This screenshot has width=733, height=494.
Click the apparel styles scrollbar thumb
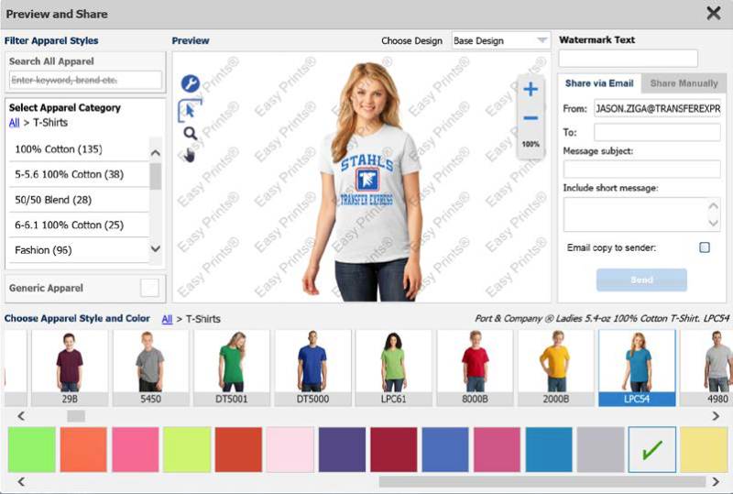[x=76, y=416]
